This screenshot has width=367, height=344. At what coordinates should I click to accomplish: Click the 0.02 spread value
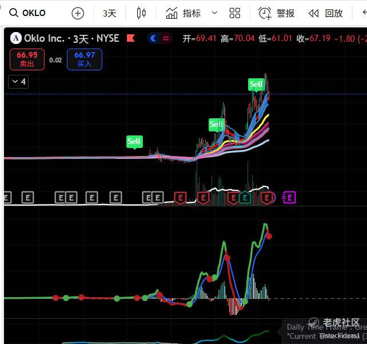(x=55, y=60)
